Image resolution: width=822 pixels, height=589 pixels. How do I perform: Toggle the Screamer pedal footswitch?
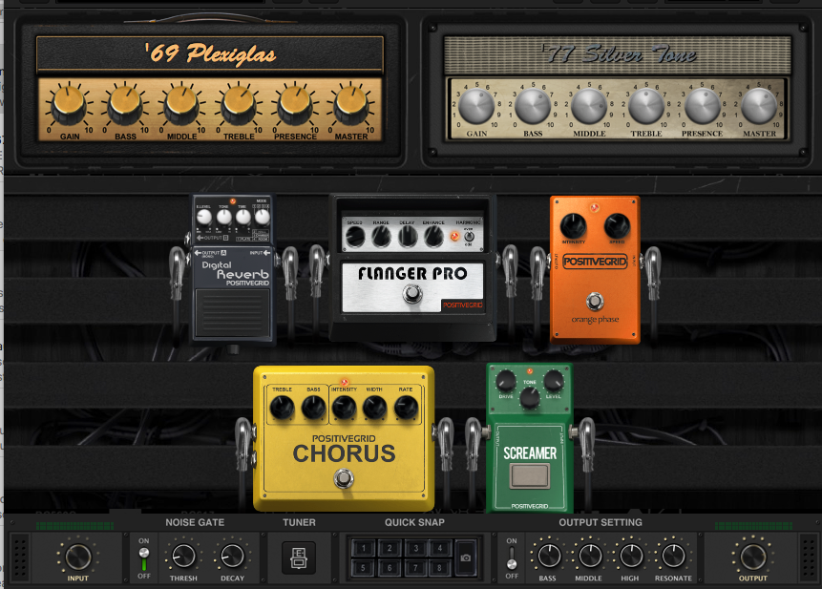[530, 475]
